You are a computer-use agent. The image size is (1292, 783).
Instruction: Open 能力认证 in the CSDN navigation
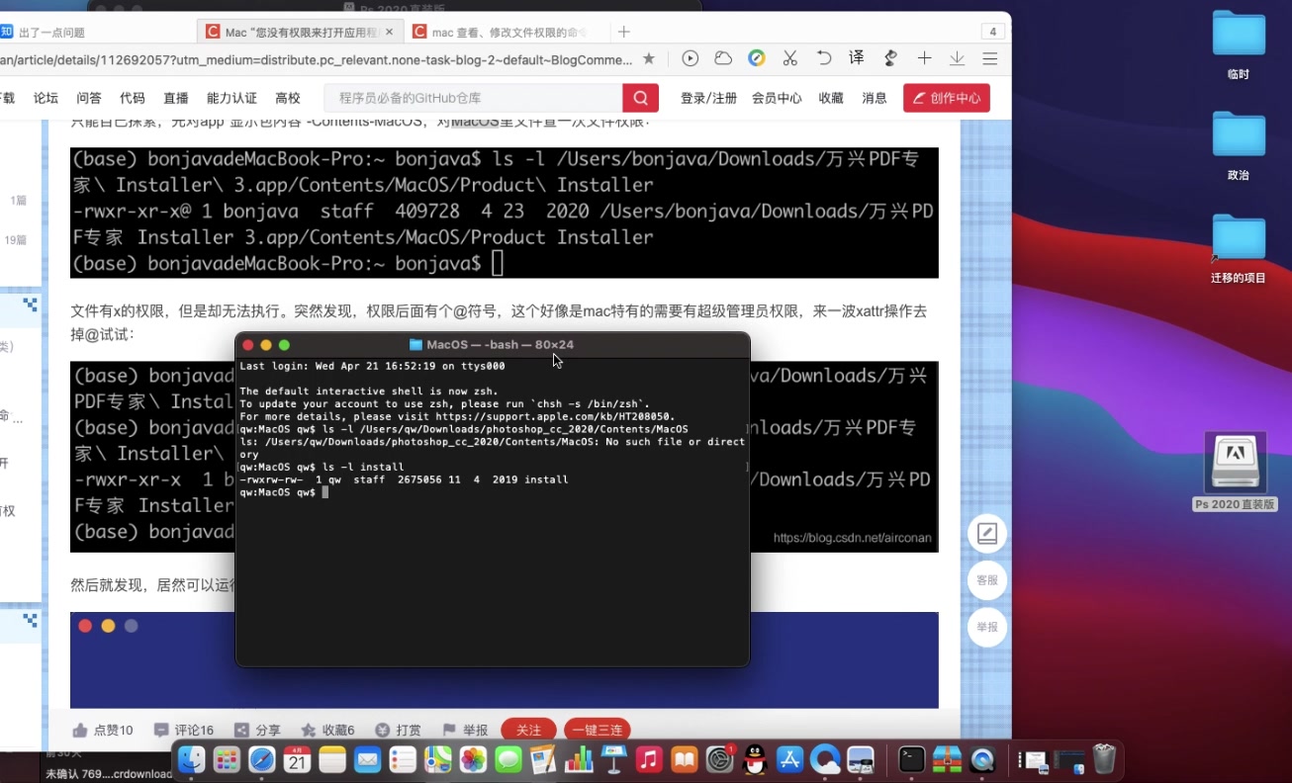pyautogui.click(x=231, y=98)
